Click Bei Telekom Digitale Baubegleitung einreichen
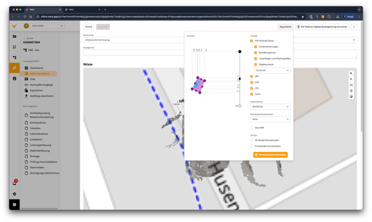This screenshot has height=222, width=372. click(x=322, y=27)
